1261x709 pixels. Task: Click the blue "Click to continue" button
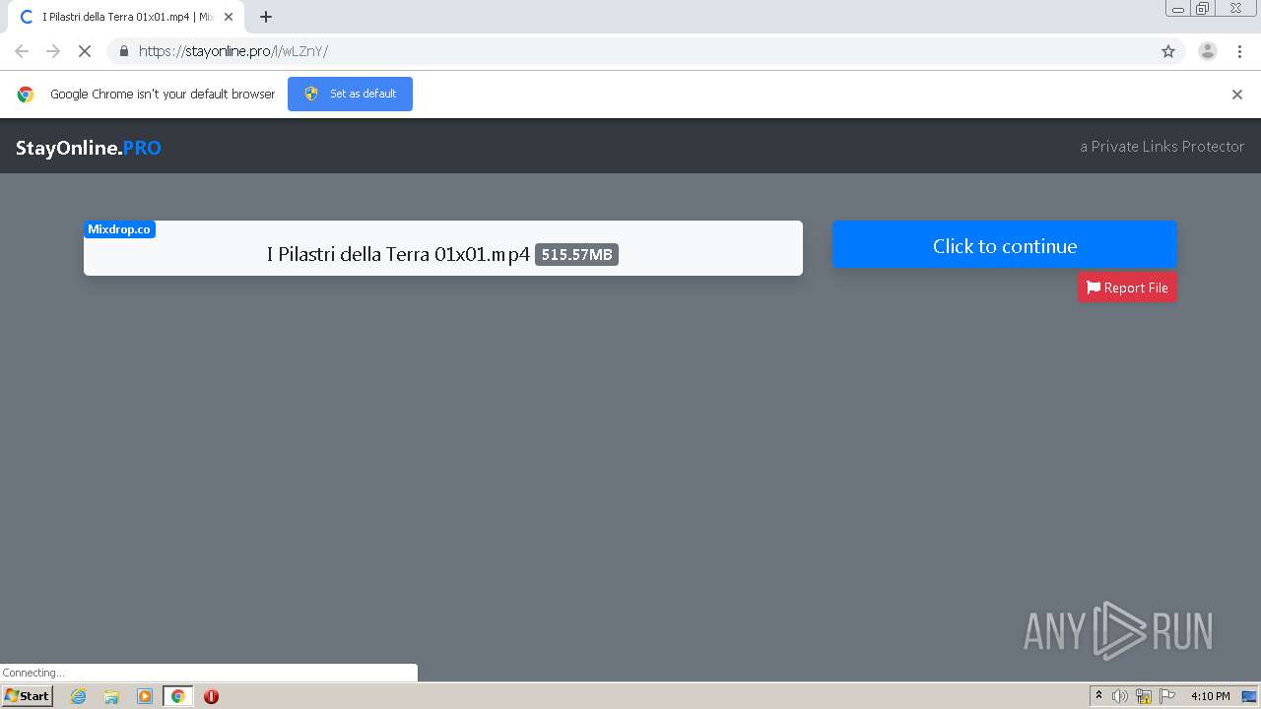1004,245
